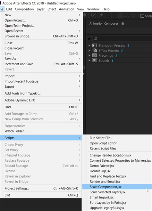152x211 pixels.
Task: Open the New submenu
Action: coord(41,15)
